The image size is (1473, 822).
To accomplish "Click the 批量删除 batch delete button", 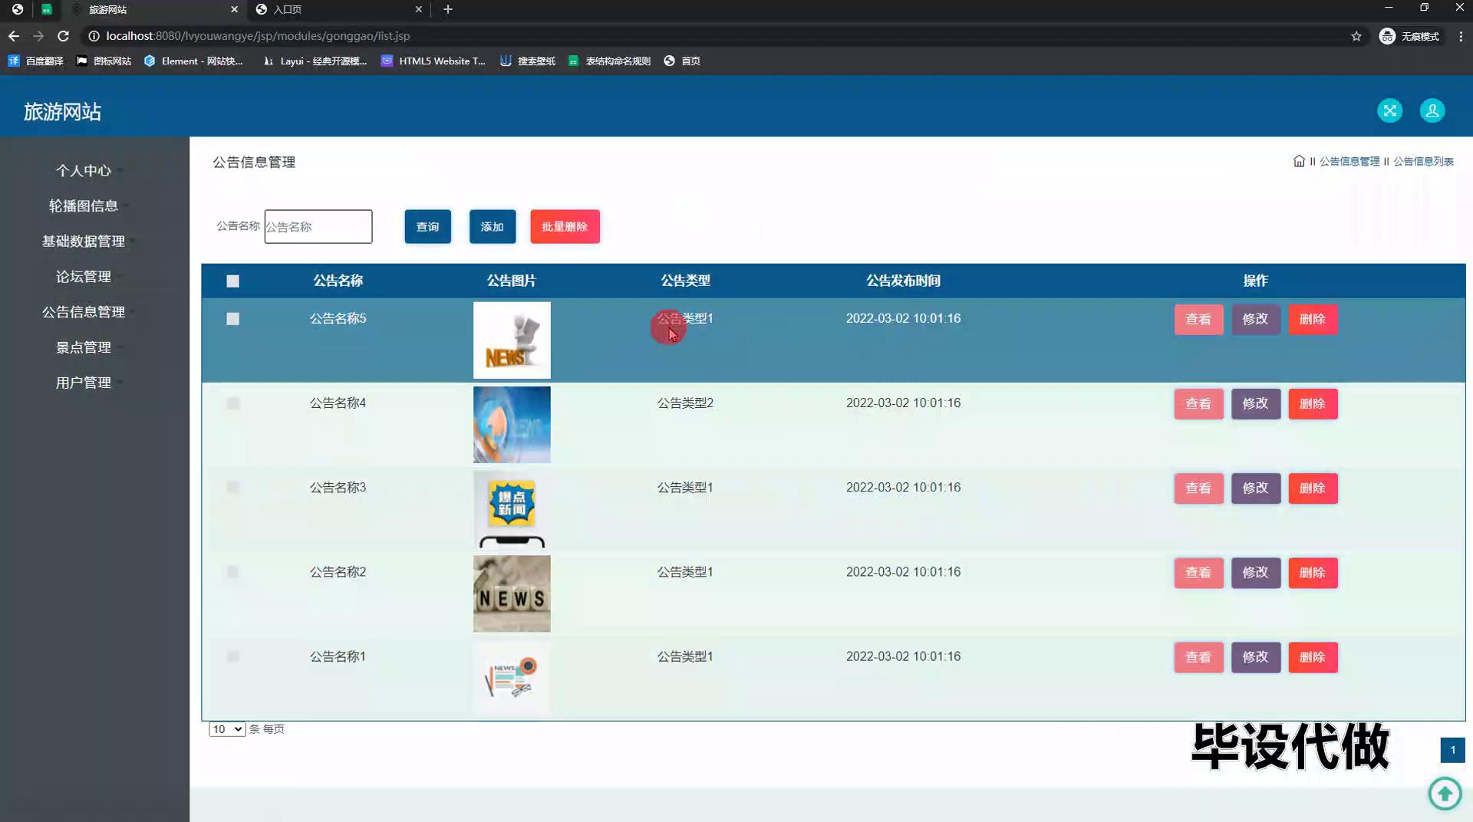I will (565, 226).
